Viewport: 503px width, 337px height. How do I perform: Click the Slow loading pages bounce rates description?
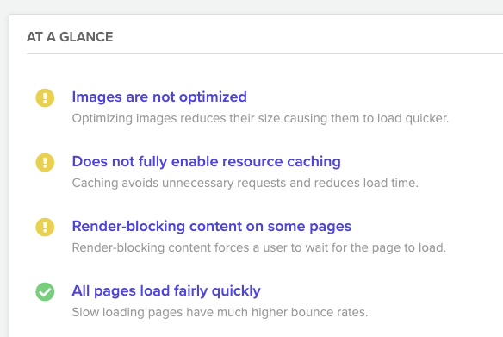click(220, 312)
